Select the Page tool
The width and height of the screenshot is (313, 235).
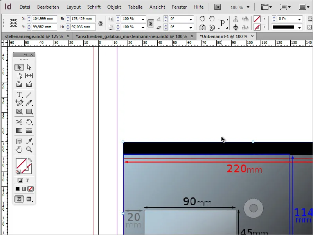(x=19, y=76)
